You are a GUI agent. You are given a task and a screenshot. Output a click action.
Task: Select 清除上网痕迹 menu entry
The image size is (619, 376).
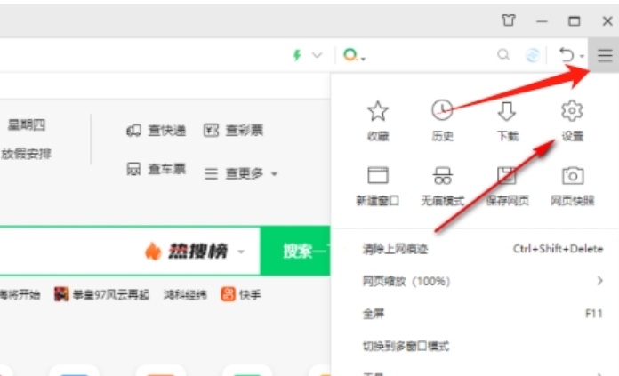[x=396, y=249]
